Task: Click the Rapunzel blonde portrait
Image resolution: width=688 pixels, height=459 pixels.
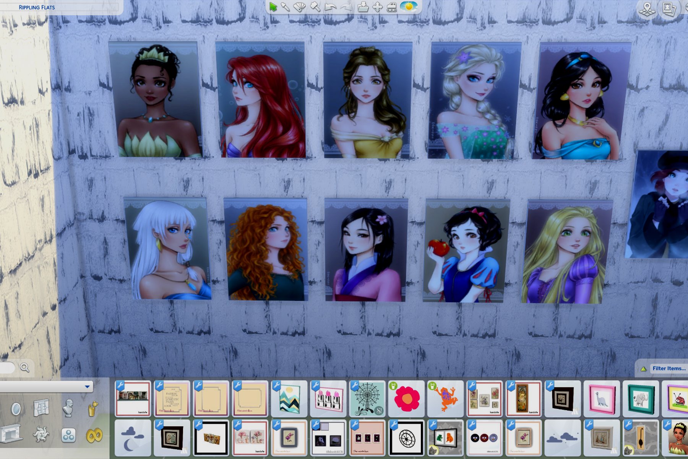Action: (567, 252)
